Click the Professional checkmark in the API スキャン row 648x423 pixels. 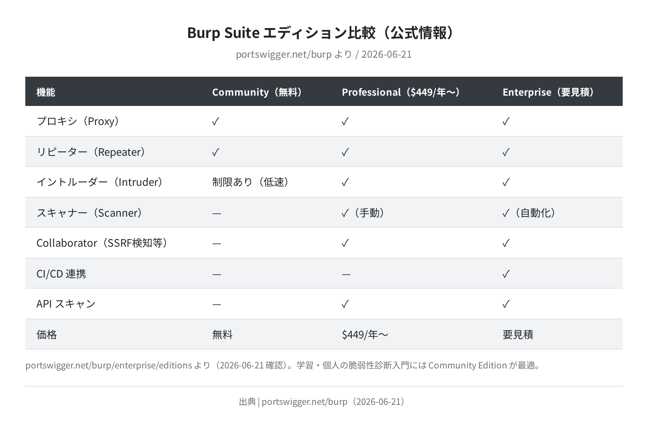(345, 304)
